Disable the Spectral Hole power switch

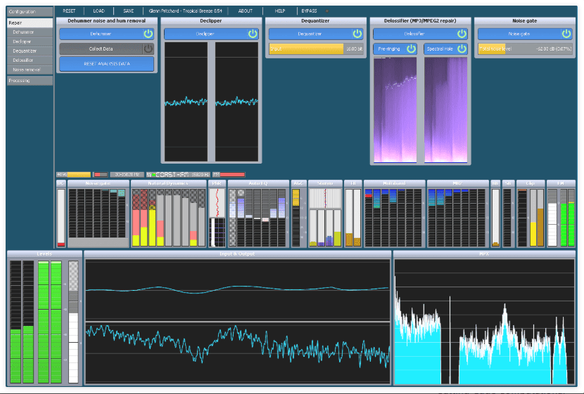(462, 48)
